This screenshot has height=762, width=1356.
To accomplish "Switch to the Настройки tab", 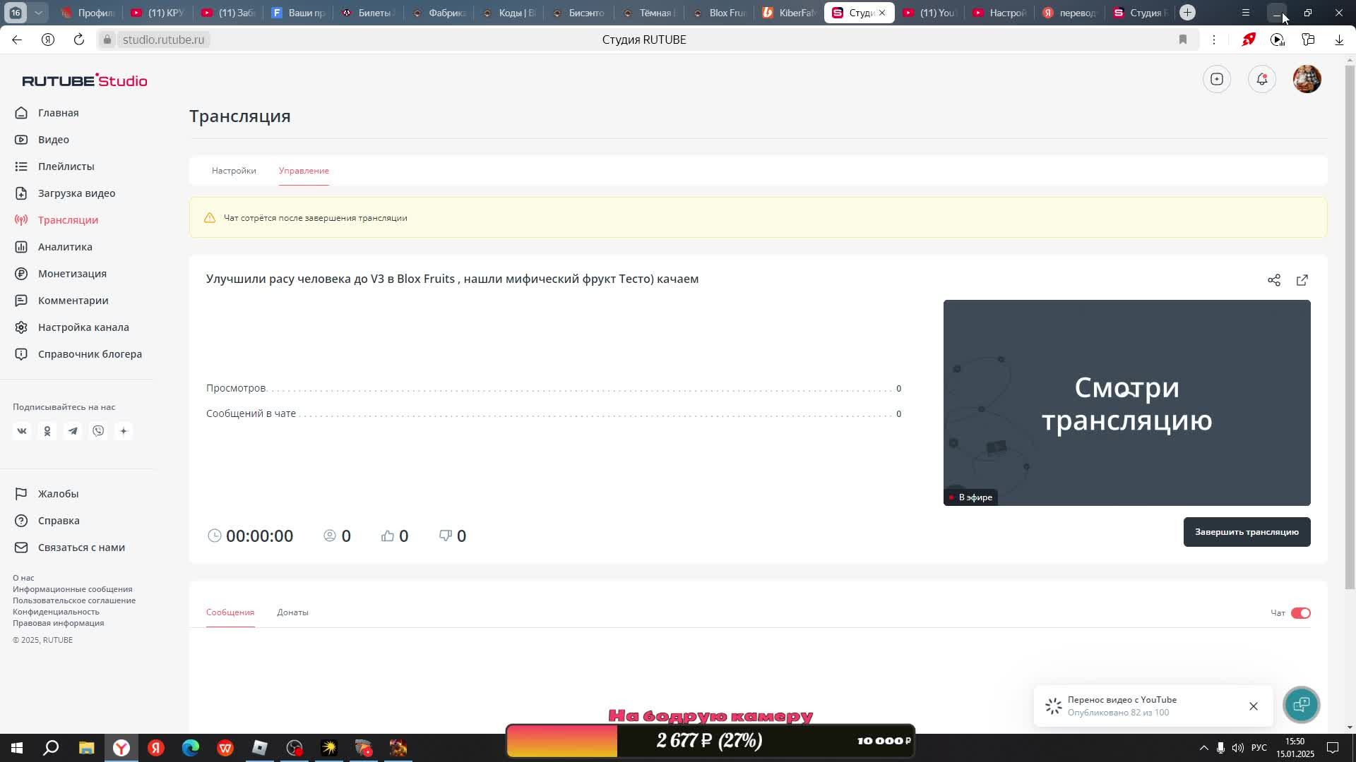I will coord(234,171).
